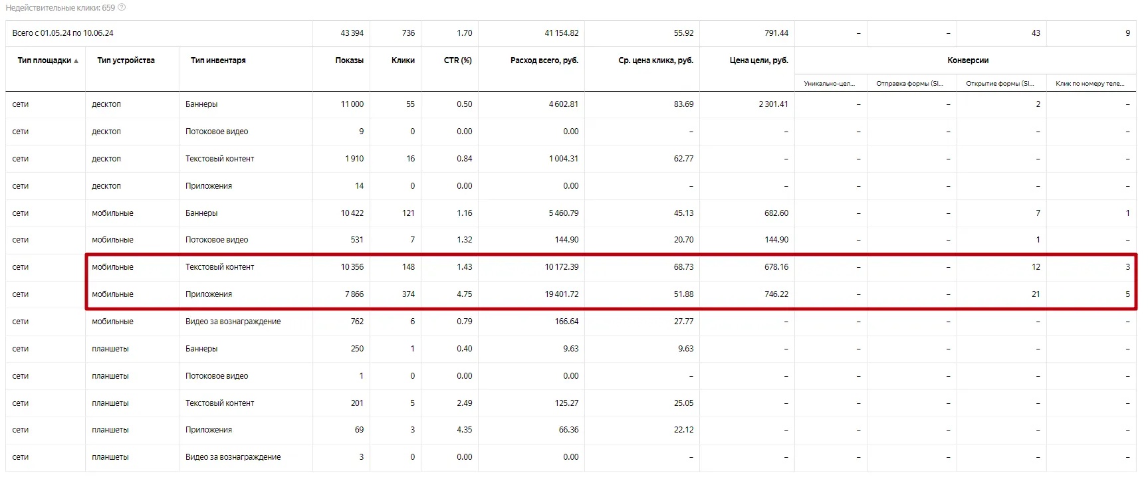Click the Конверсии group header
The image size is (1148, 483).
967,60
